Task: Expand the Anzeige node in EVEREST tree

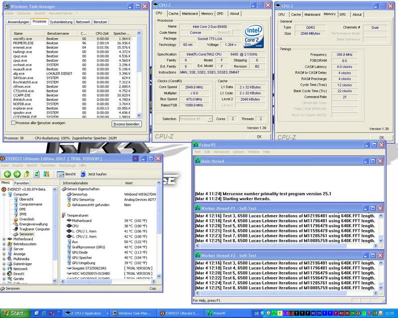Action: point(4,254)
